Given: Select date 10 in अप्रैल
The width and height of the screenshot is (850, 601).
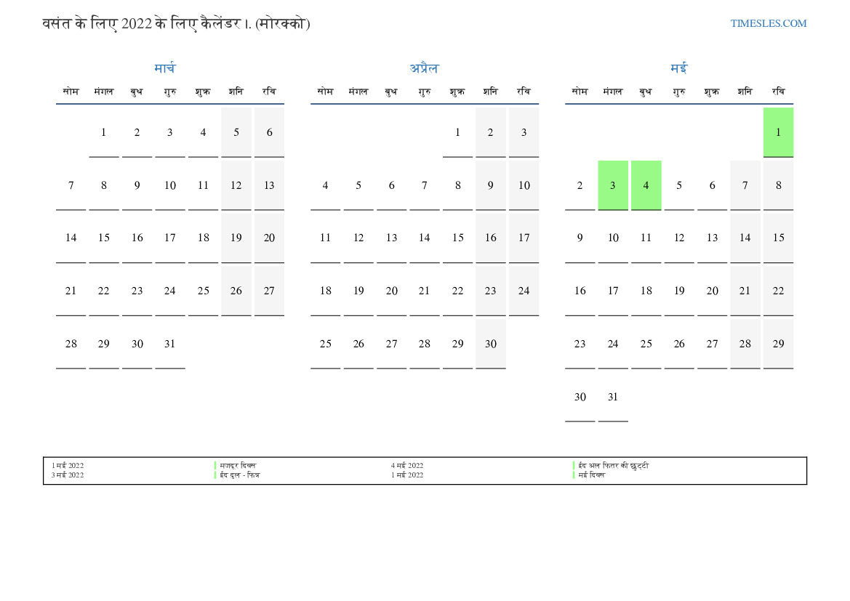Looking at the screenshot, I should pyautogui.click(x=524, y=185).
